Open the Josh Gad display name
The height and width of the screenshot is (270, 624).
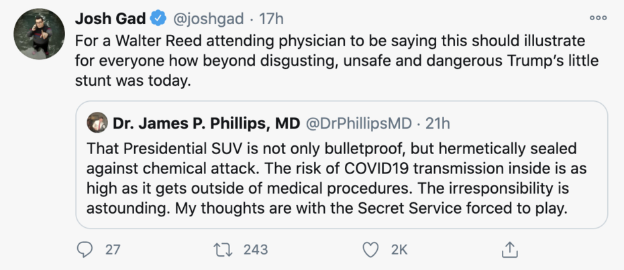click(x=110, y=18)
